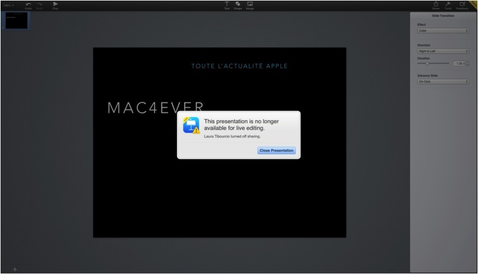Open the Direction dropdown set to Right to Left

(x=443, y=51)
